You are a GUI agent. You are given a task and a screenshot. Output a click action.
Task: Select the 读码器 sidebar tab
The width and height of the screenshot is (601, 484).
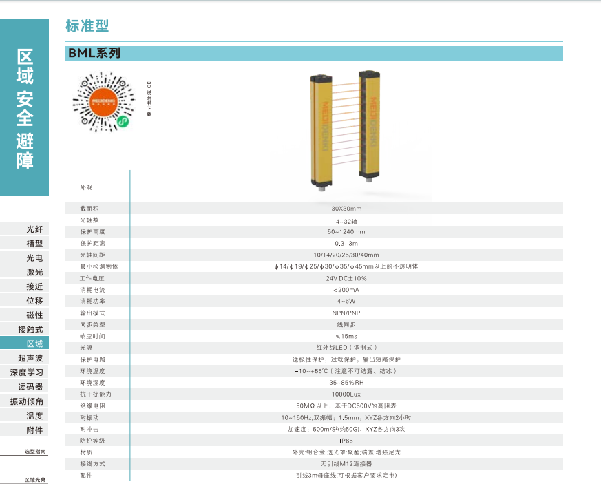30,387
